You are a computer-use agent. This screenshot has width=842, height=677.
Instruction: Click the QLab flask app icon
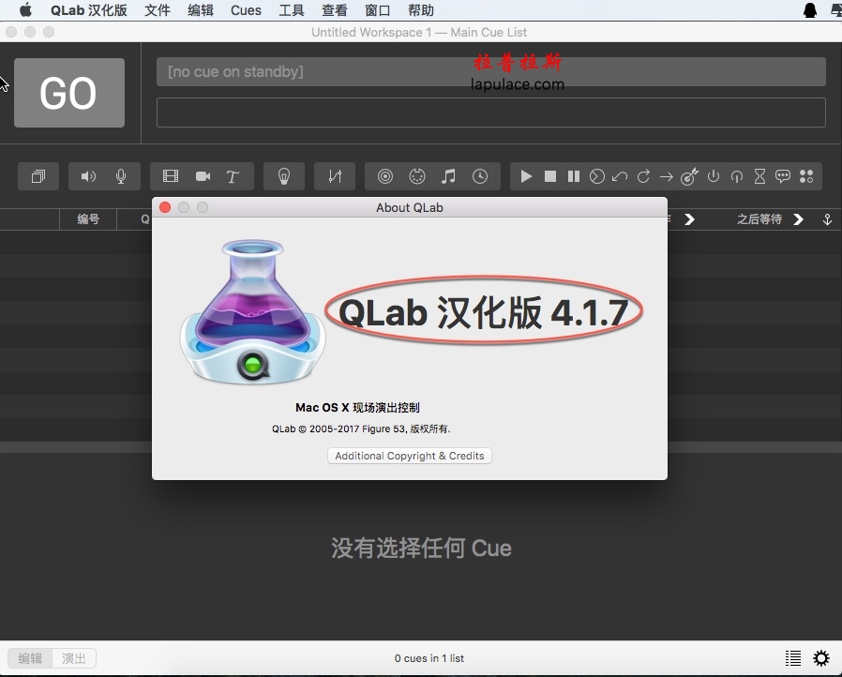(253, 312)
